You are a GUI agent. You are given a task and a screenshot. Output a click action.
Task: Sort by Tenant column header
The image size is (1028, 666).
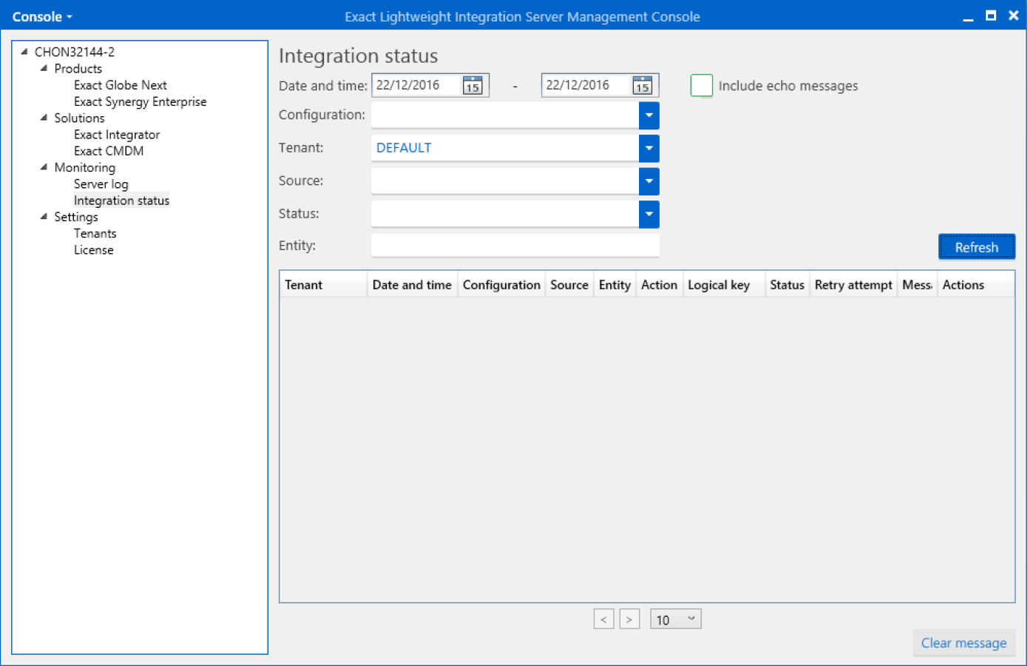[x=323, y=285]
